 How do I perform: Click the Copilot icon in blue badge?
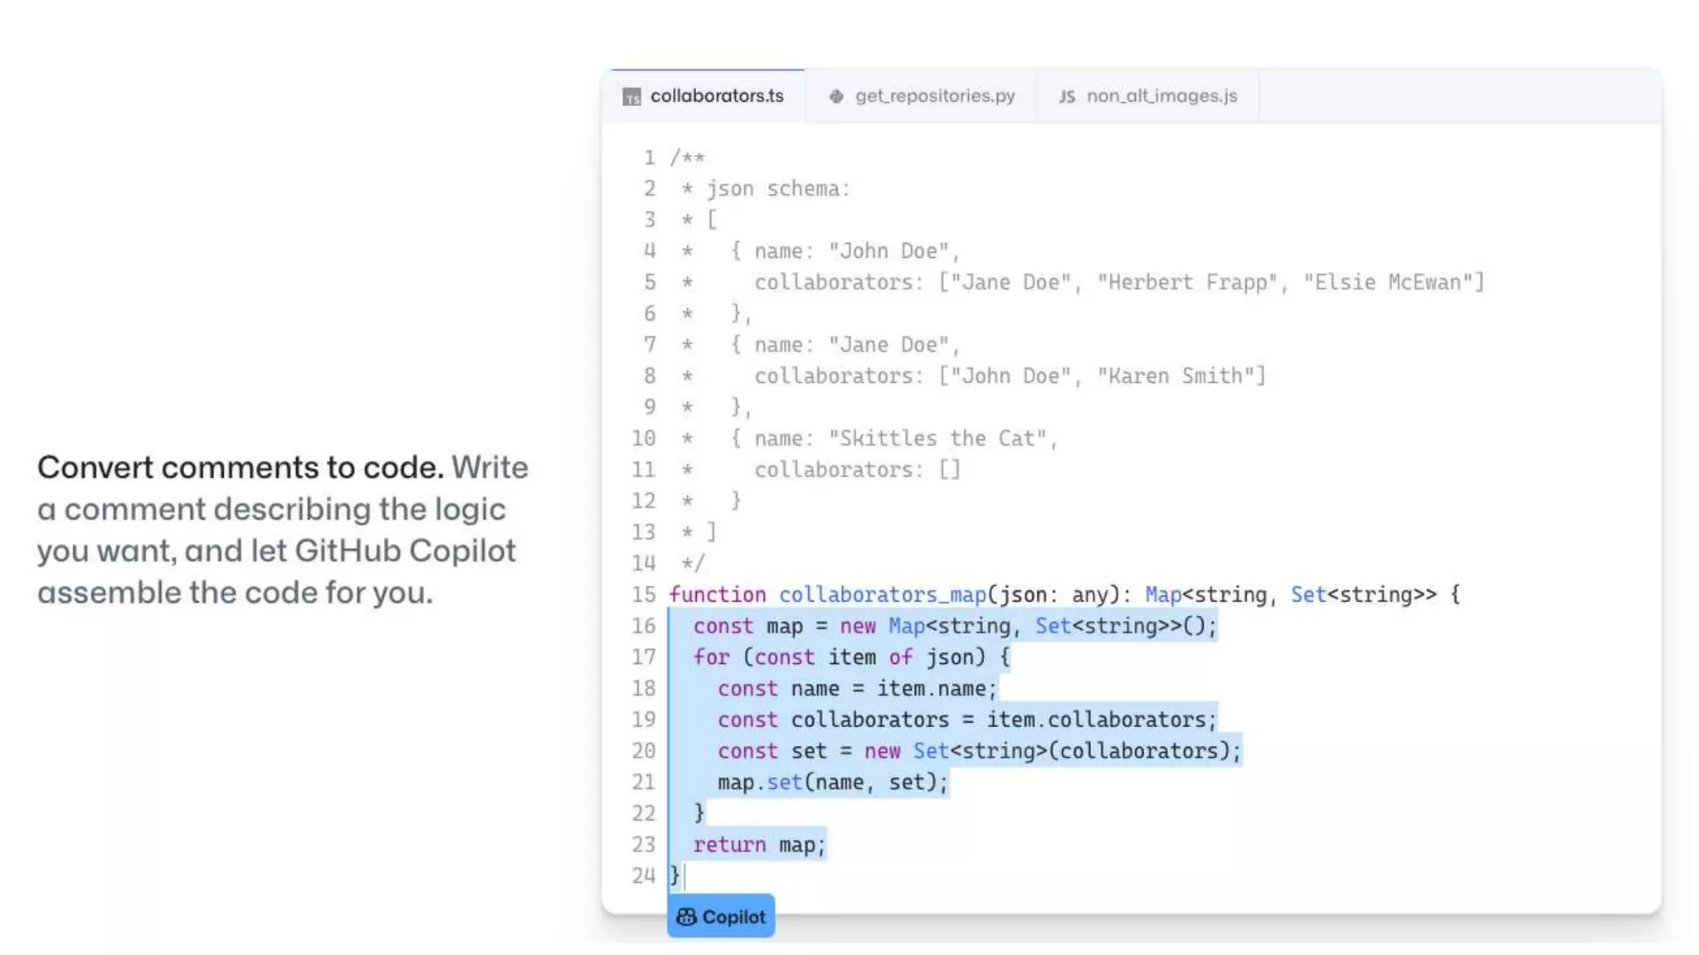tap(686, 917)
